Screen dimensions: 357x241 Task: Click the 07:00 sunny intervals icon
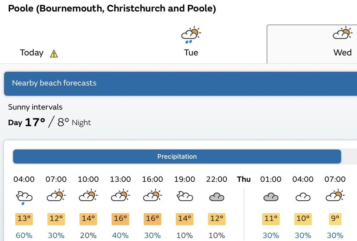(x=56, y=196)
